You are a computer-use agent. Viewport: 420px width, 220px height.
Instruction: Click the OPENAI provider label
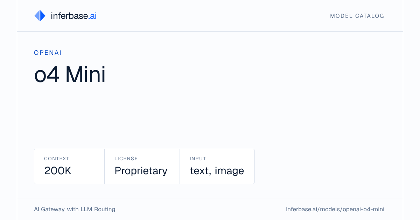coord(48,53)
